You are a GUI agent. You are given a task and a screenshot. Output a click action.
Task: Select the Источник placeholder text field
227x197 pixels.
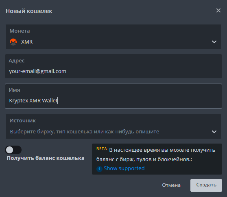[x=113, y=126]
